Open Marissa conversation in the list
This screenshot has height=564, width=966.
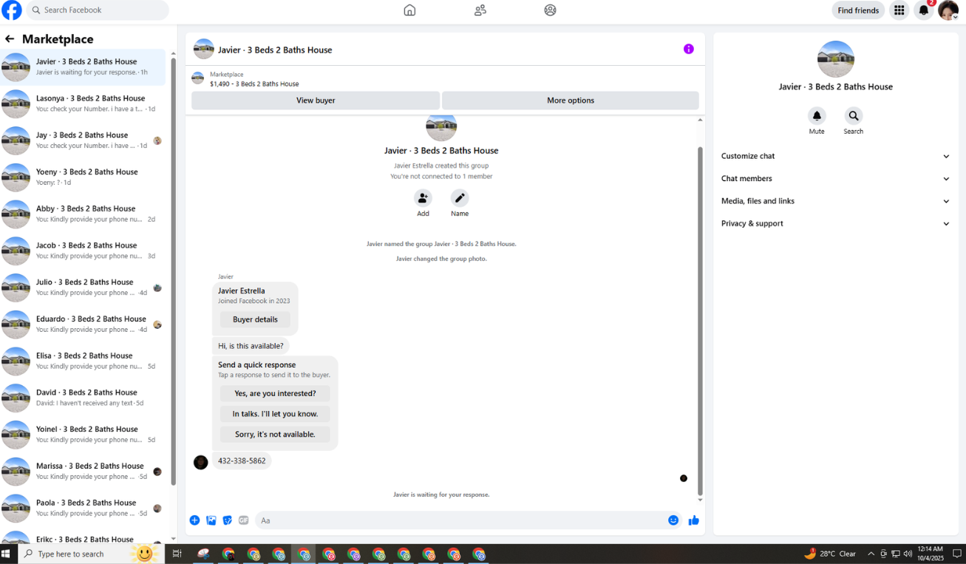(x=84, y=472)
